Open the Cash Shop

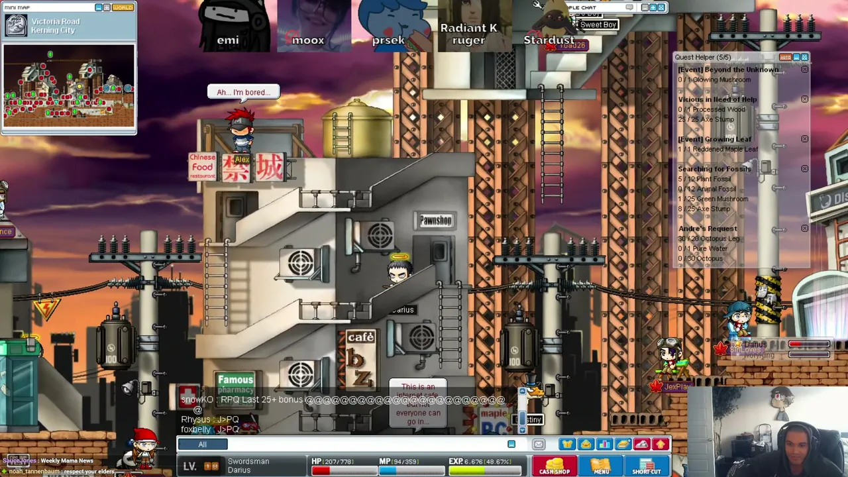point(554,466)
